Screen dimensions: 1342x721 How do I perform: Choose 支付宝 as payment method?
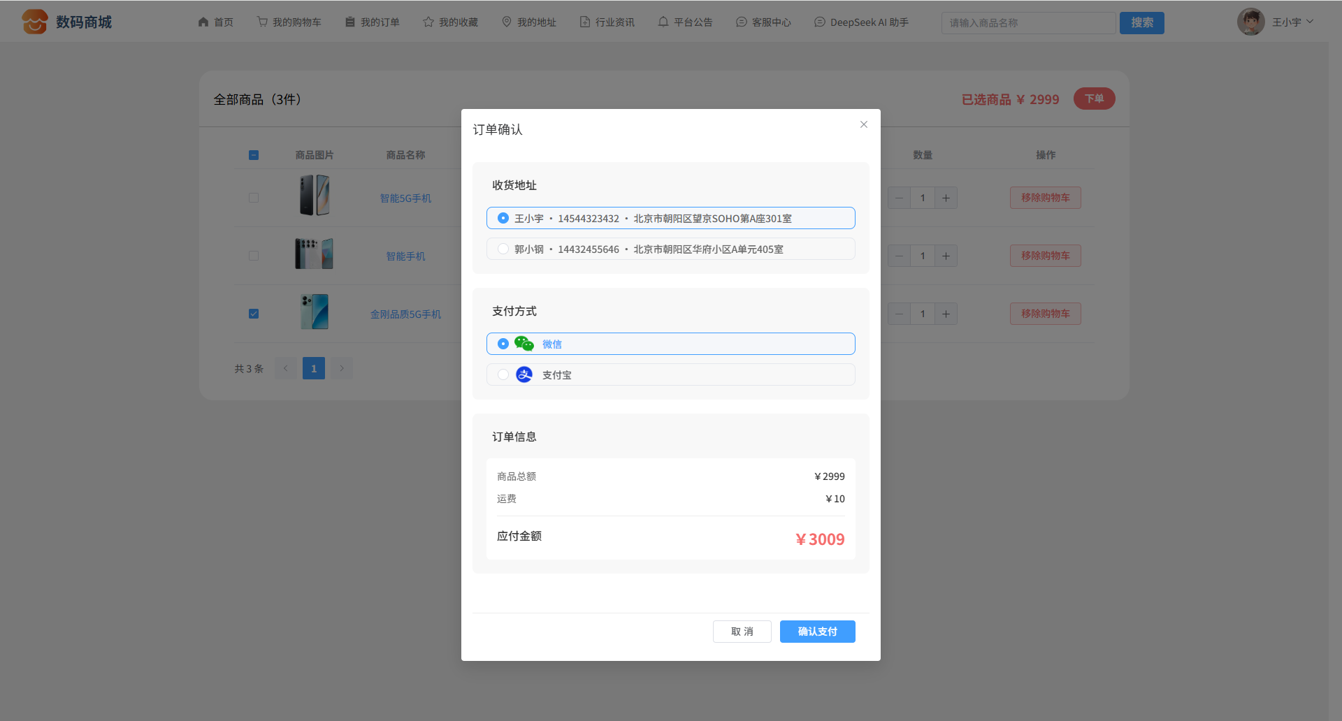point(503,374)
